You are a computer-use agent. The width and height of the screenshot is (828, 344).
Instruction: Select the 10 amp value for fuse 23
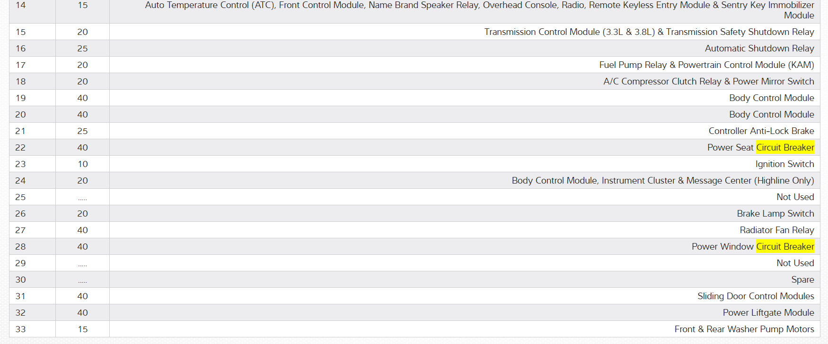pos(83,164)
